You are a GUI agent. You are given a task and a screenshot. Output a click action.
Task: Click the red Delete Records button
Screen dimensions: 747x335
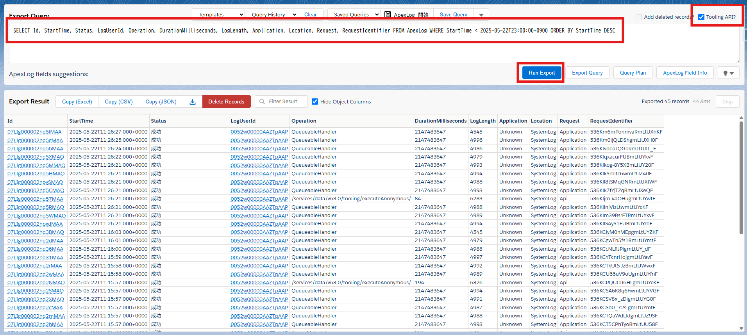click(x=226, y=102)
